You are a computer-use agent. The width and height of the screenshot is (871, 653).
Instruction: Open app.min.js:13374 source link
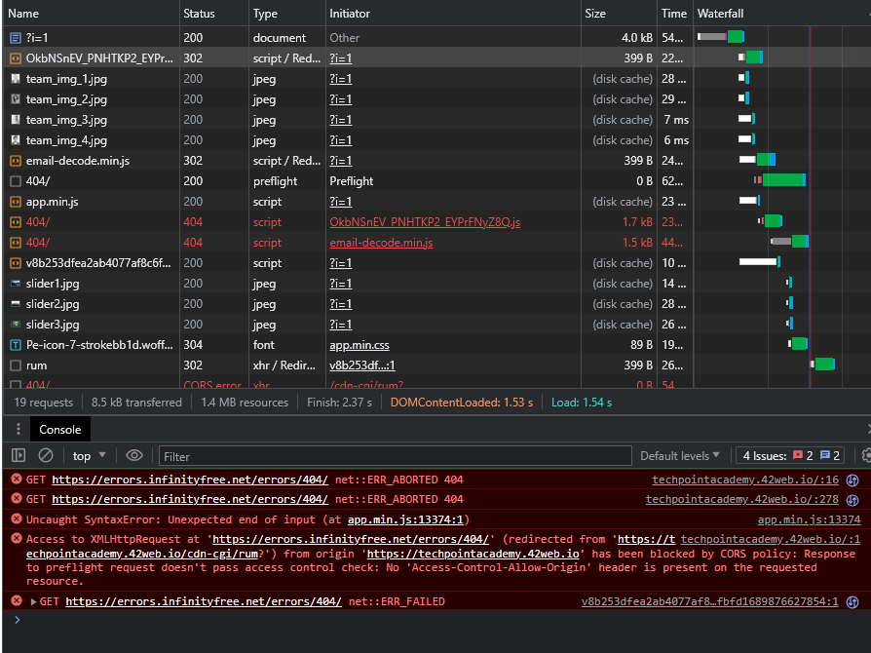pyautogui.click(x=809, y=519)
